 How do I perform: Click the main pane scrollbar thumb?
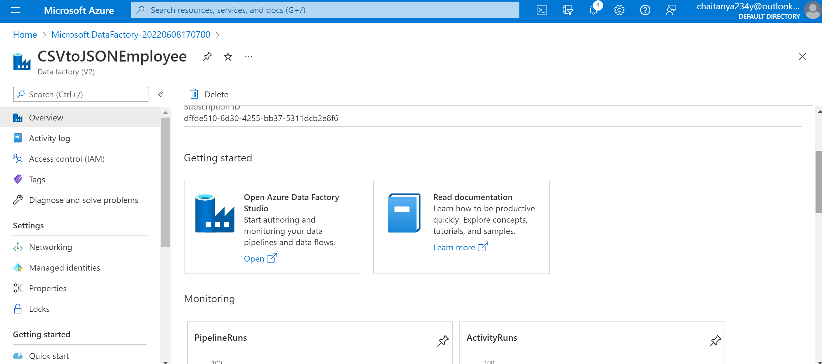click(819, 182)
